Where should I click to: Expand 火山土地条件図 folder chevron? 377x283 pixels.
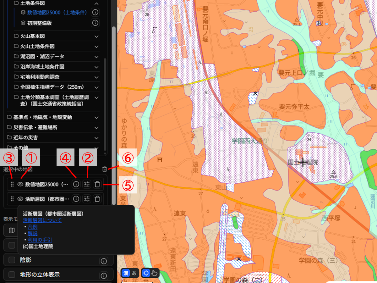pos(96,46)
